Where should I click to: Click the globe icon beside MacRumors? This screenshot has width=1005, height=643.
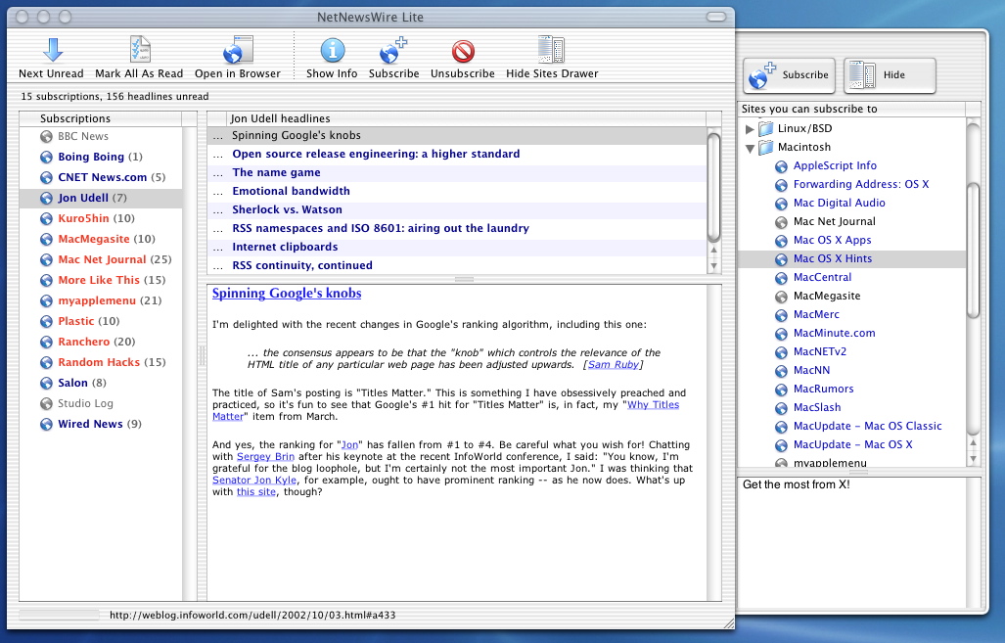click(x=781, y=390)
